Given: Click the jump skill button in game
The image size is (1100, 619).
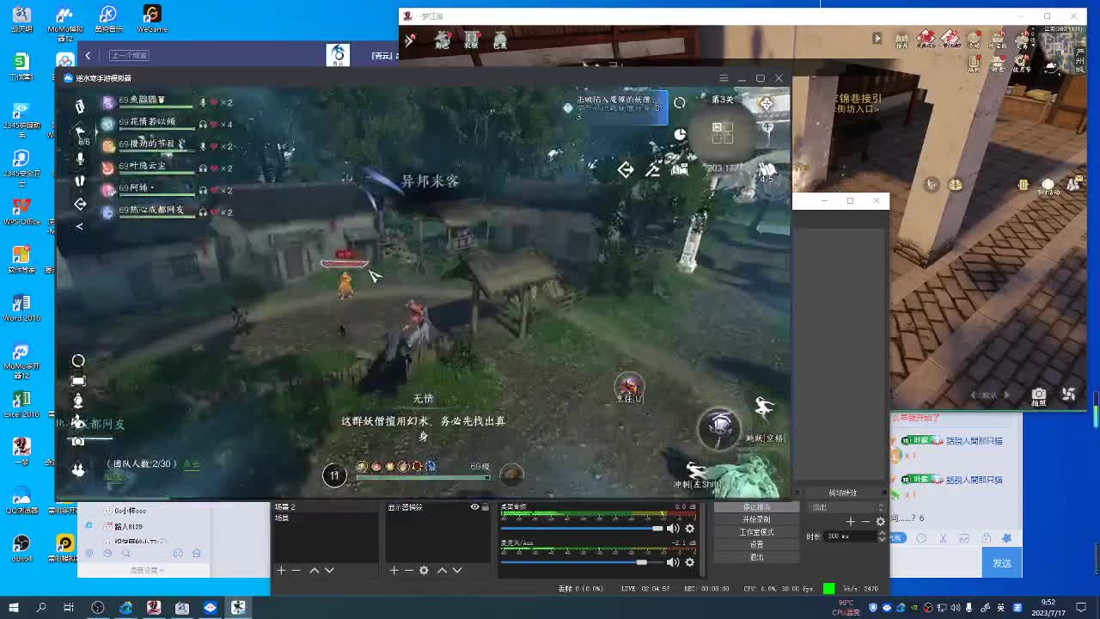Looking at the screenshot, I should coord(763,407).
